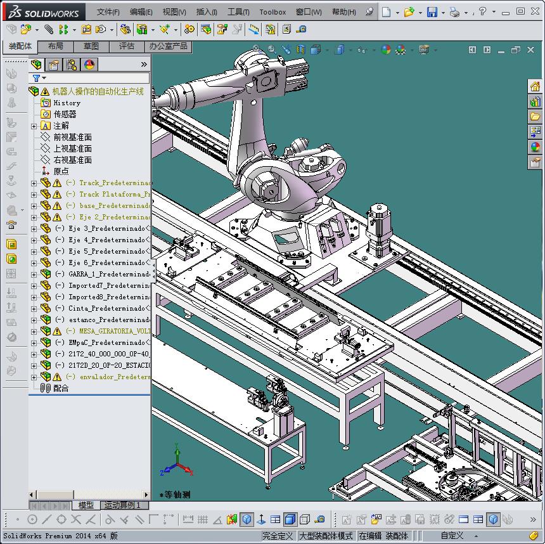Open the 工具(T) menu
This screenshot has width=545, height=544.
coord(238,12)
